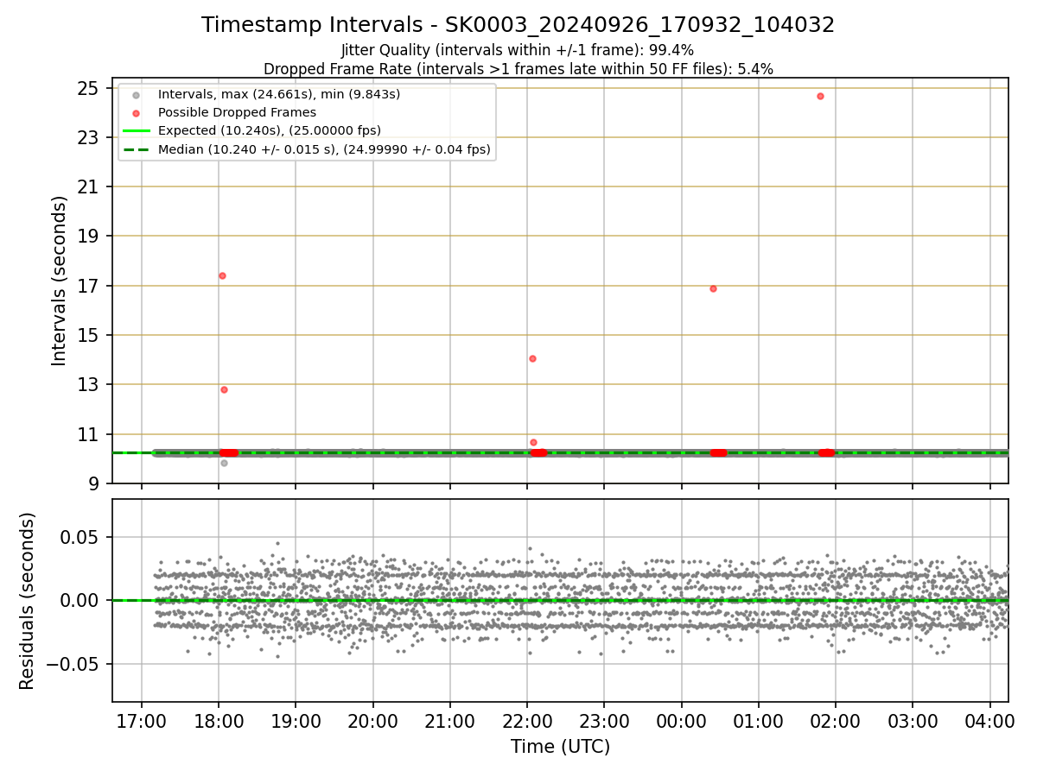Click the gray dot marker in the legend

[x=136, y=94]
